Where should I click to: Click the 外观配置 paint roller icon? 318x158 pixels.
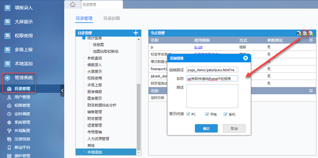pyautogui.click(x=9, y=131)
